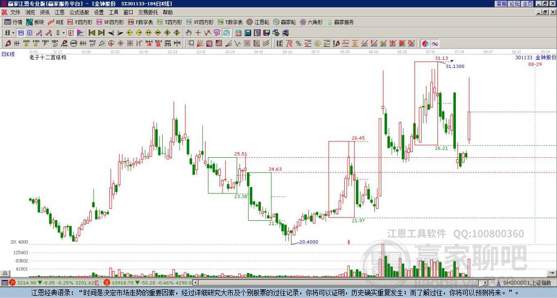Click the red $ marker
Image resolution: width=557 pixels, height=298 pixels.
349,242
